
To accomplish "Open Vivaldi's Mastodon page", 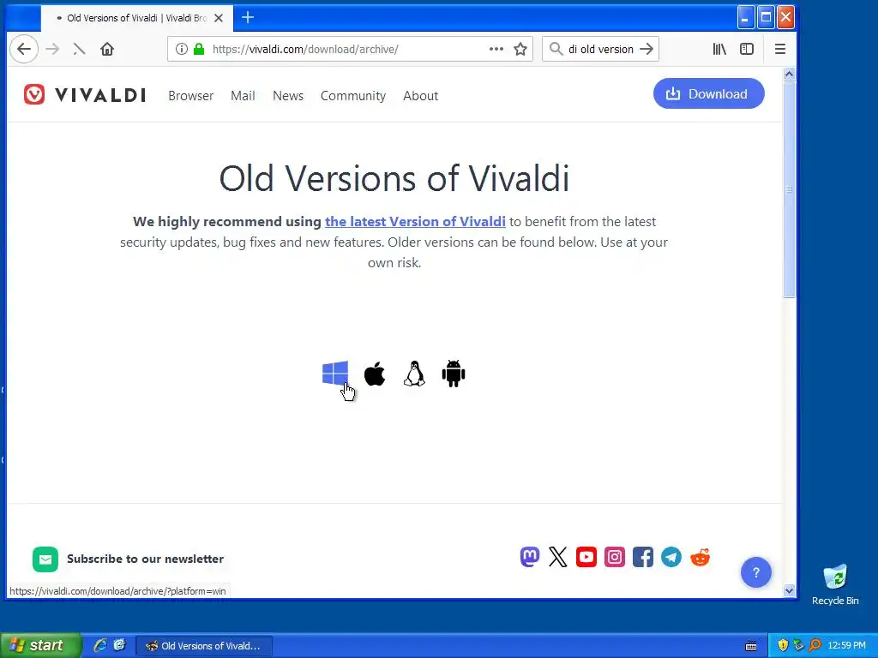I will tap(530, 557).
